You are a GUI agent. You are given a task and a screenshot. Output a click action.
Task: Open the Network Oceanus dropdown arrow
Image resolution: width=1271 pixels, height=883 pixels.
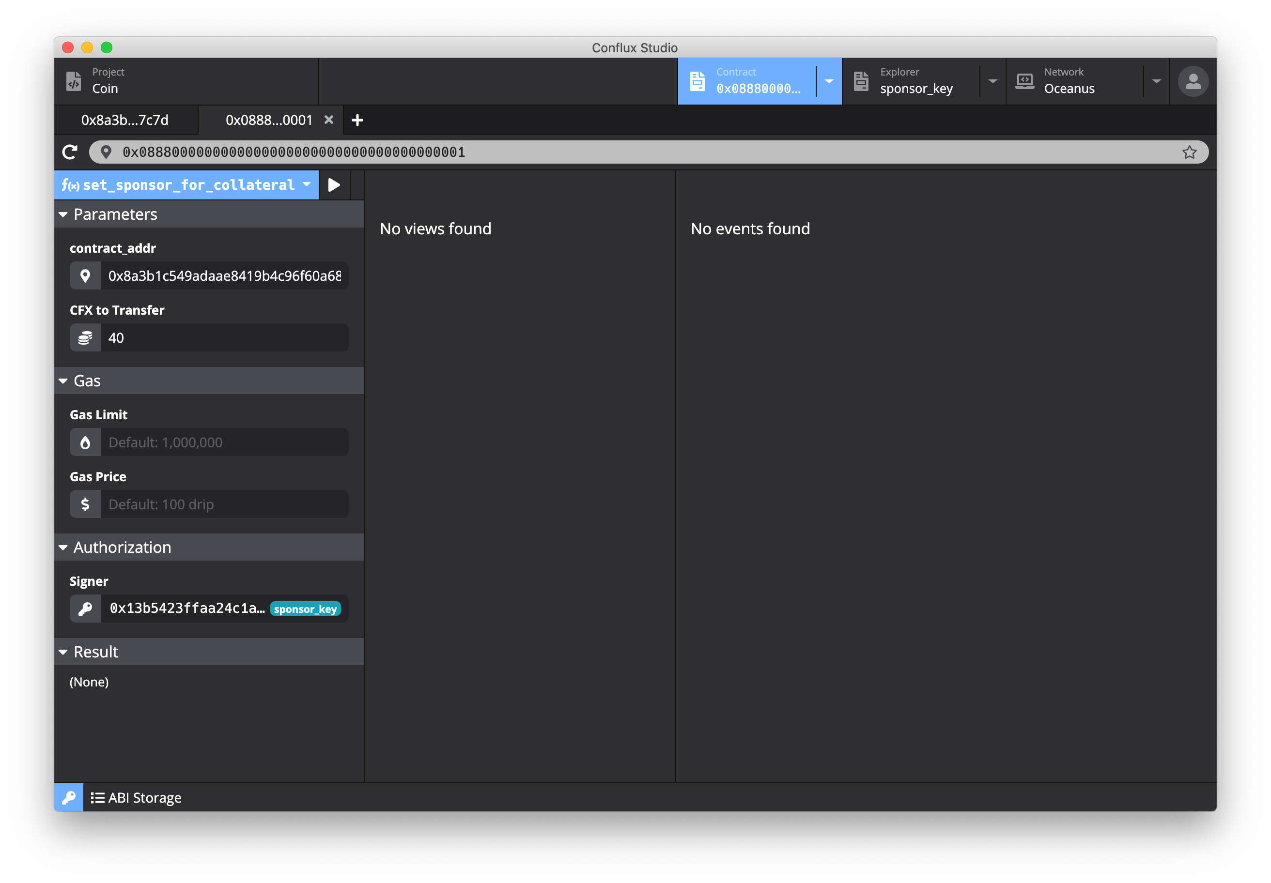pos(1156,81)
